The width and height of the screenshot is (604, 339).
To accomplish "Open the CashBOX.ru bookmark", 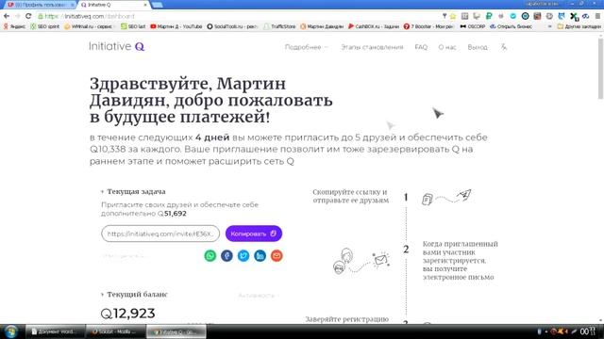I will click(x=374, y=26).
